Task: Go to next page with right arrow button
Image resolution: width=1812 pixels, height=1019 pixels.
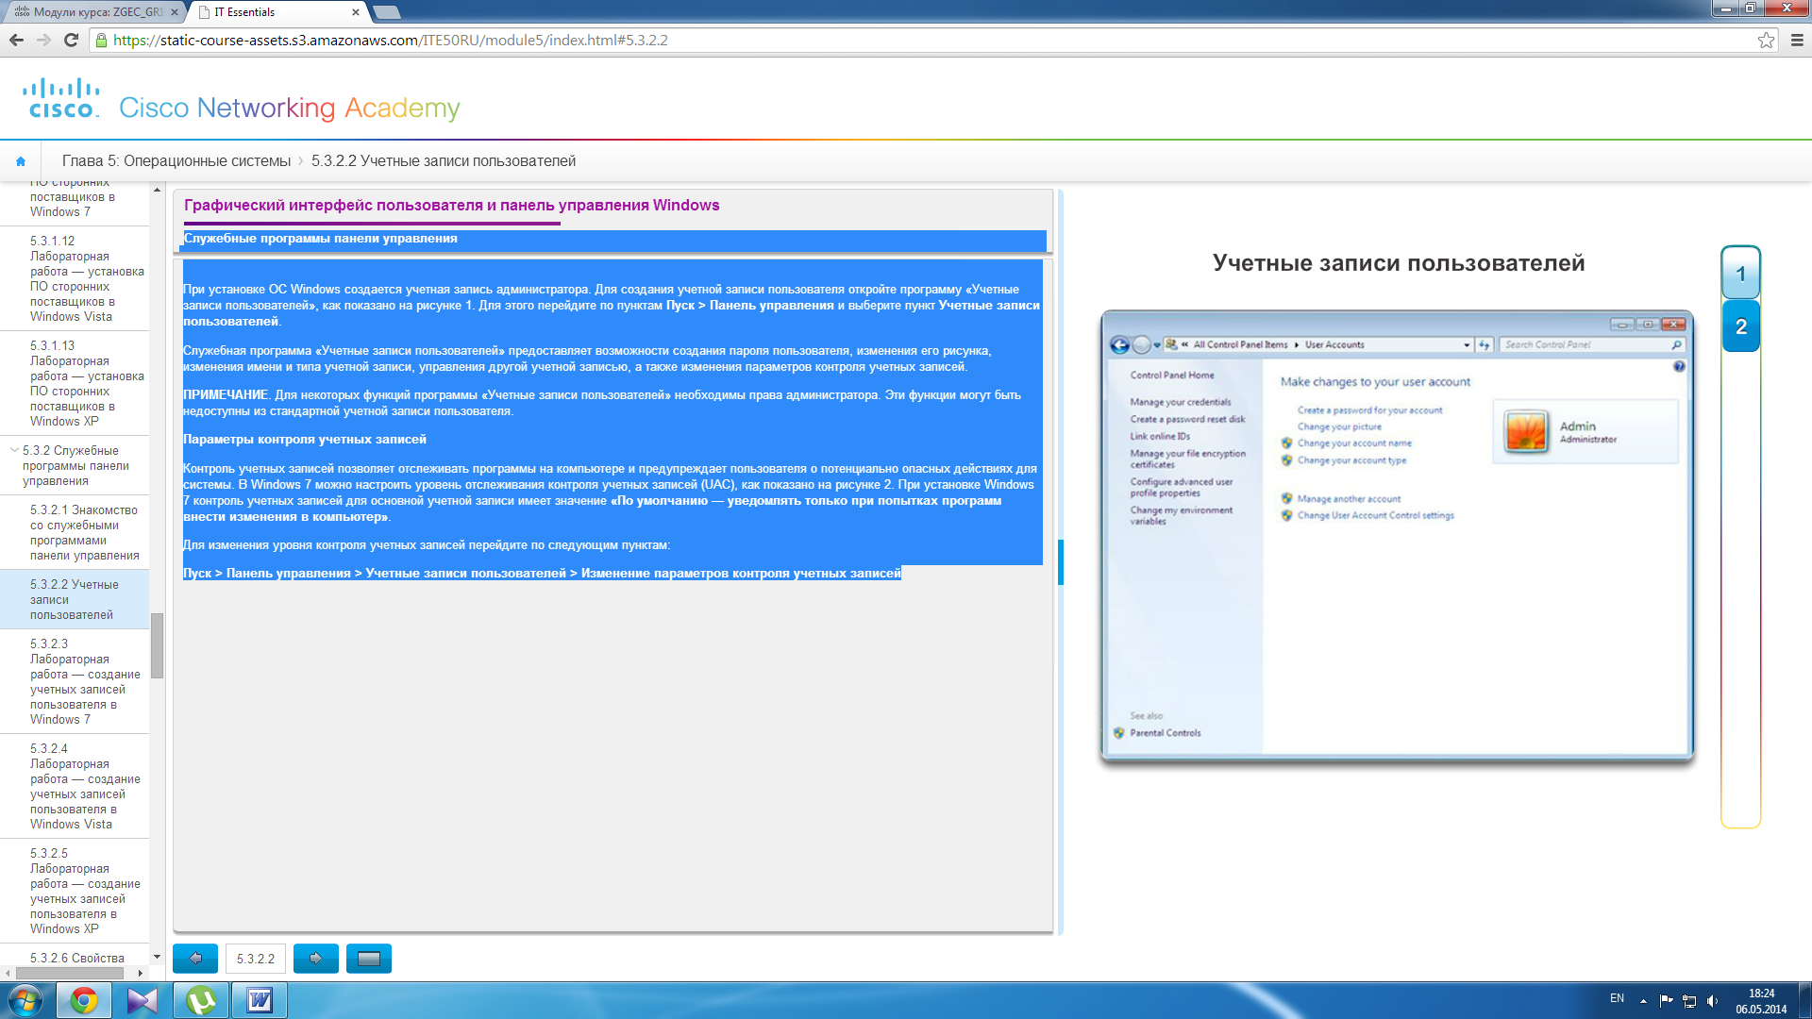Action: (x=316, y=959)
